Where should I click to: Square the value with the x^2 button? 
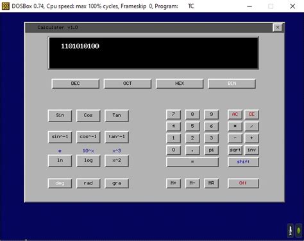pyautogui.click(x=117, y=161)
